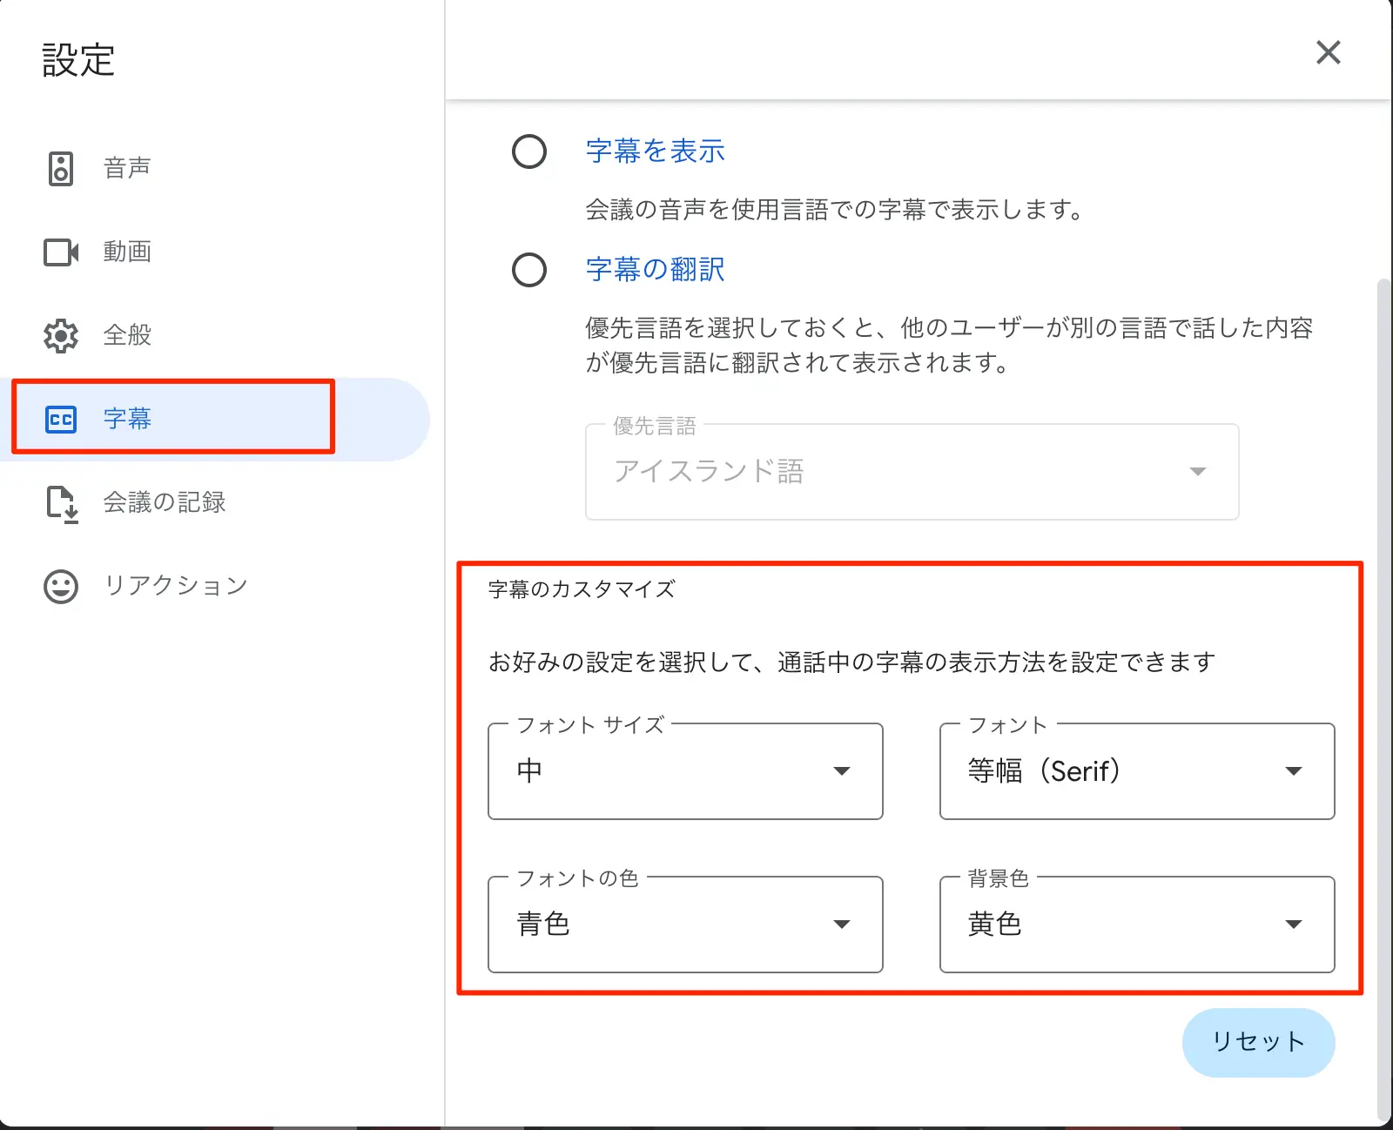Click the arrow in the 等幅 (Serif) box
This screenshot has width=1393, height=1130.
(1294, 771)
